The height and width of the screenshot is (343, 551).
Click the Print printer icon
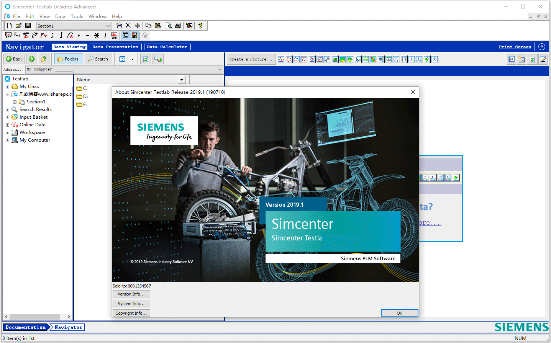coord(178,26)
